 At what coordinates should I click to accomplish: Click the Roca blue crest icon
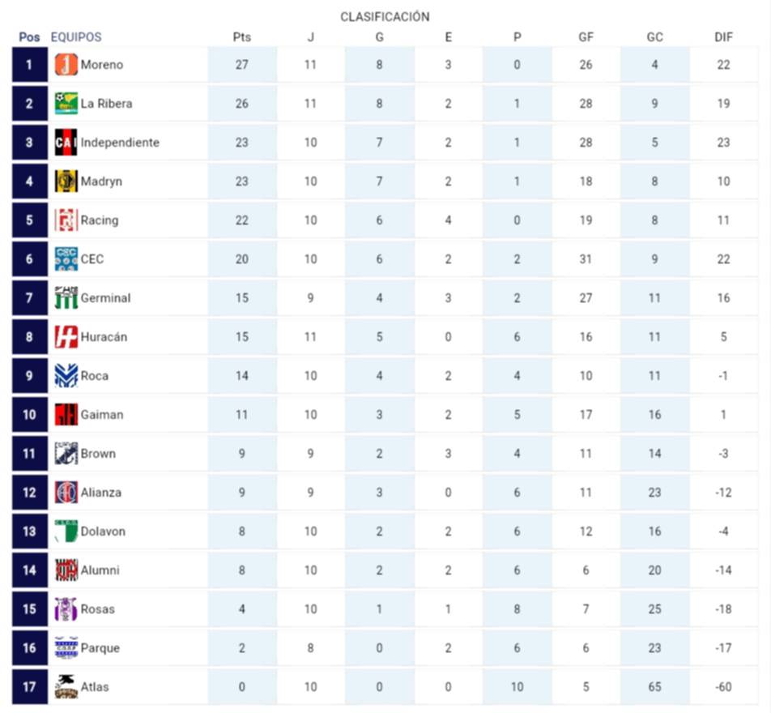point(66,376)
